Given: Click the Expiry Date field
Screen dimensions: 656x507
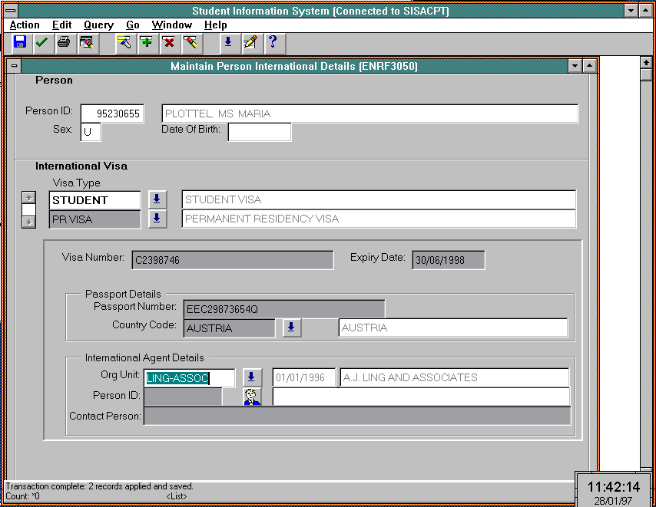Looking at the screenshot, I should 448,260.
